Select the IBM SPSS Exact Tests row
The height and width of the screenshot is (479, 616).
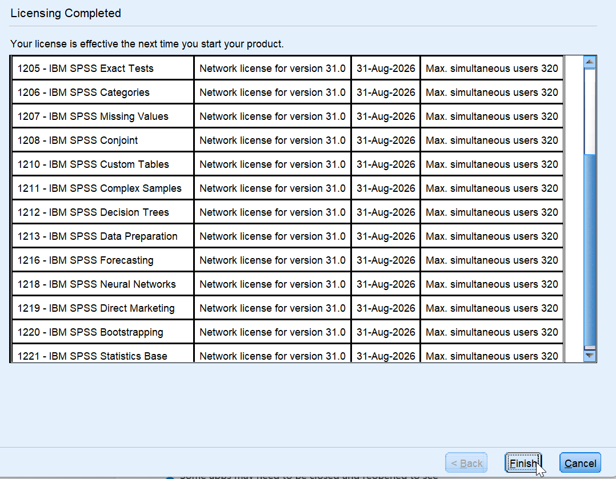pos(102,68)
